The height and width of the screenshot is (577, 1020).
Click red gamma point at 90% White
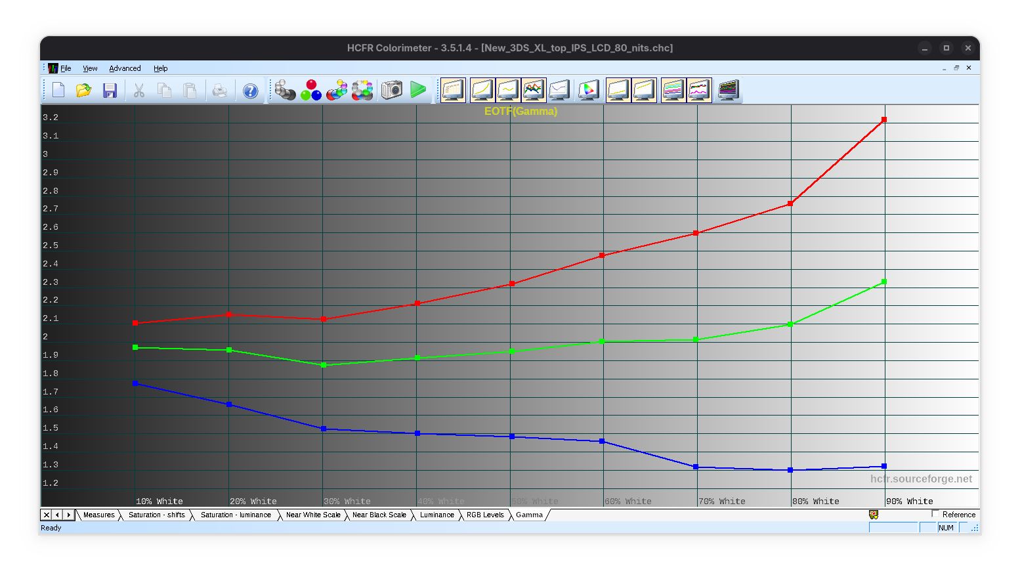click(884, 119)
